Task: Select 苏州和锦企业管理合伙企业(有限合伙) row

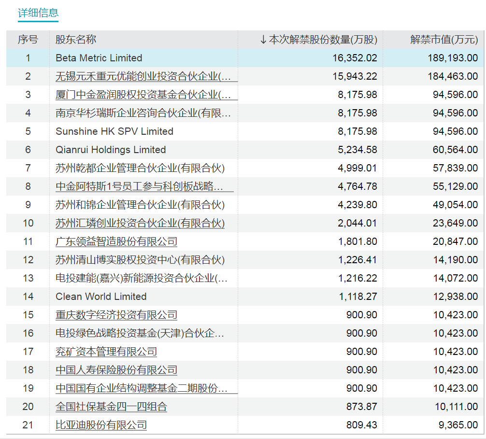Action: (x=245, y=204)
